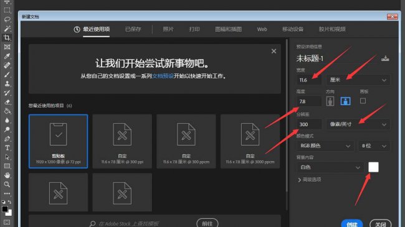
Task: Switch to the 打印 tab
Action: pyautogui.click(x=194, y=29)
